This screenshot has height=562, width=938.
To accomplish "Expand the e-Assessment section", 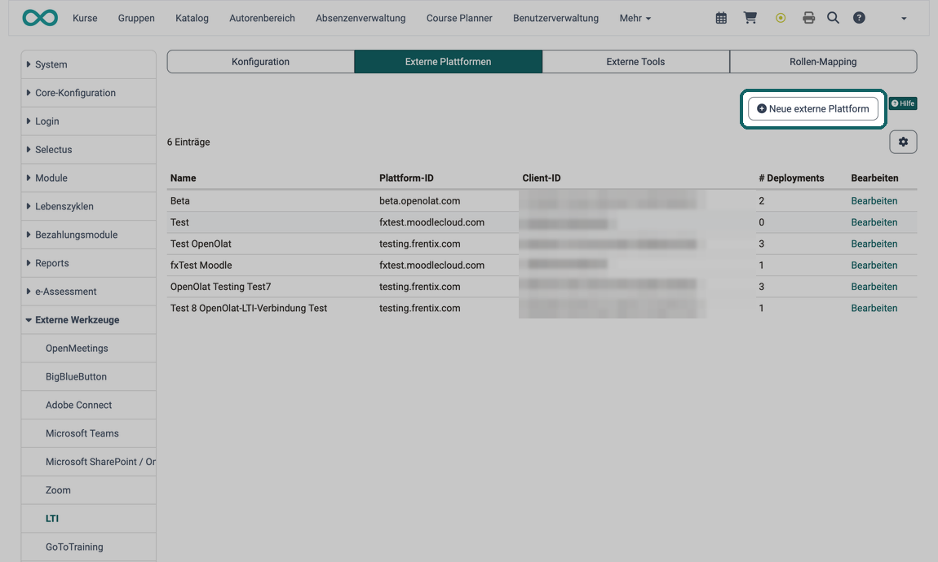I will tap(89, 292).
